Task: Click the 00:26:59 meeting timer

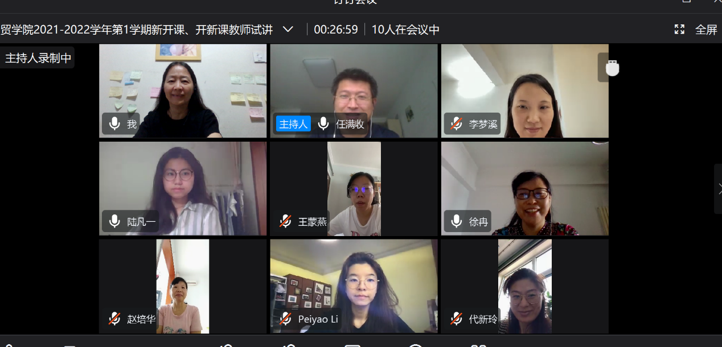Action: click(336, 29)
